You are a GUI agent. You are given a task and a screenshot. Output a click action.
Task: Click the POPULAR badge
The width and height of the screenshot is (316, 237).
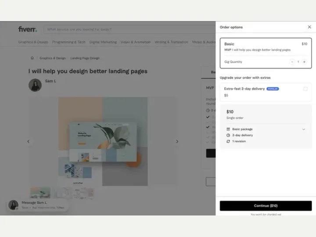click(273, 89)
